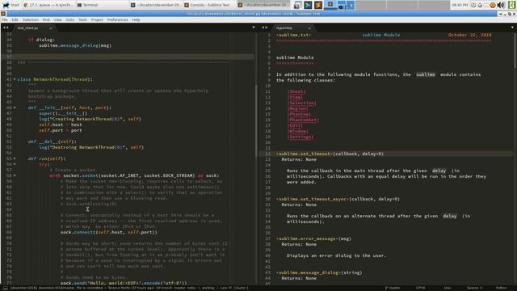Close the HyperHelp tab
The width and height of the screenshot is (517, 291).
(309, 28)
